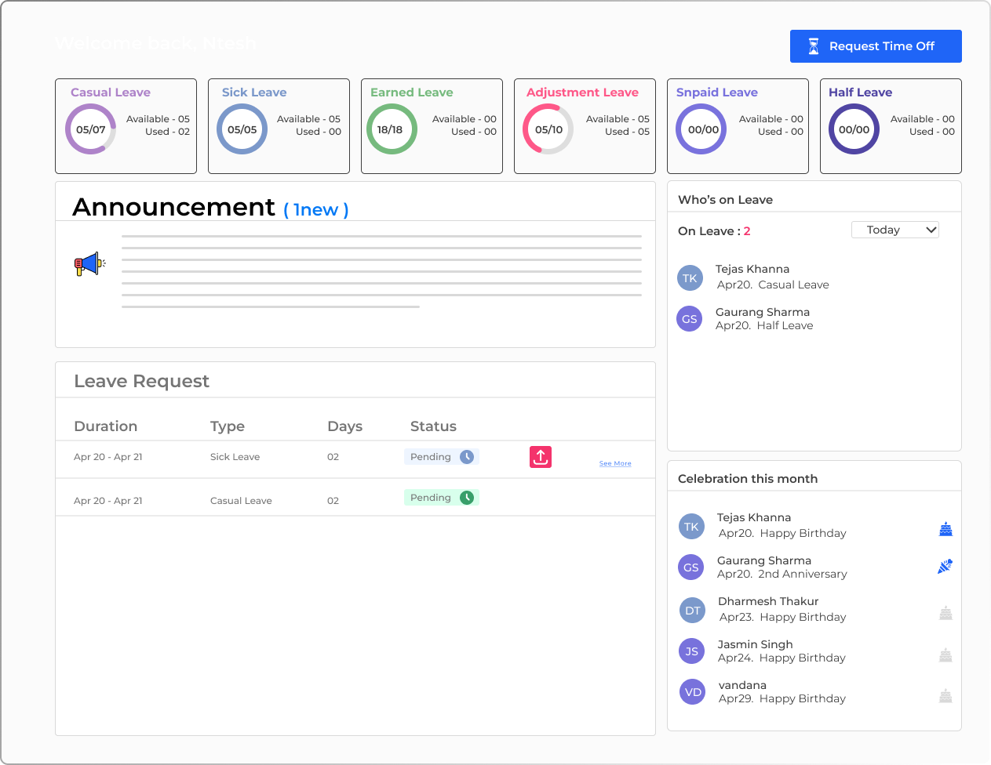Click the 'On Leave : 2' count
This screenshot has width=991, height=765.
[x=714, y=231]
